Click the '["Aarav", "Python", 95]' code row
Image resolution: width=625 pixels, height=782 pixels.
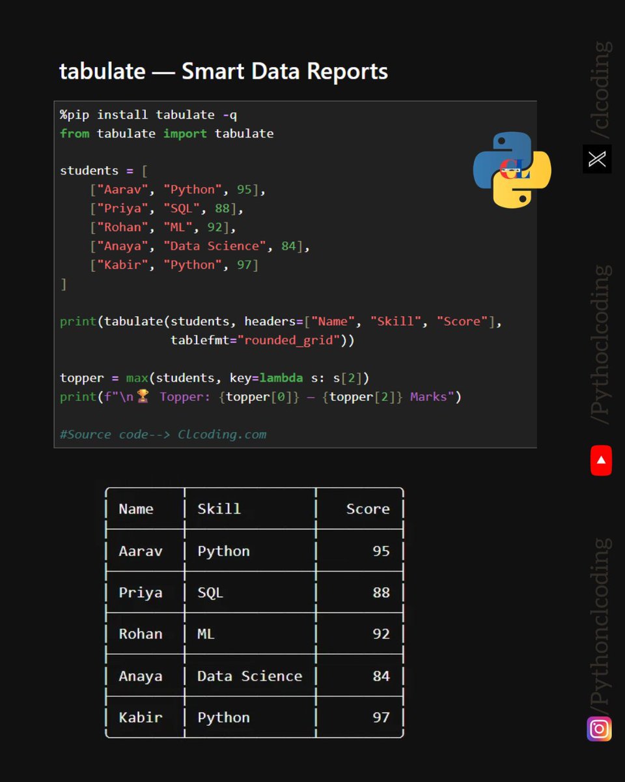tap(178, 190)
